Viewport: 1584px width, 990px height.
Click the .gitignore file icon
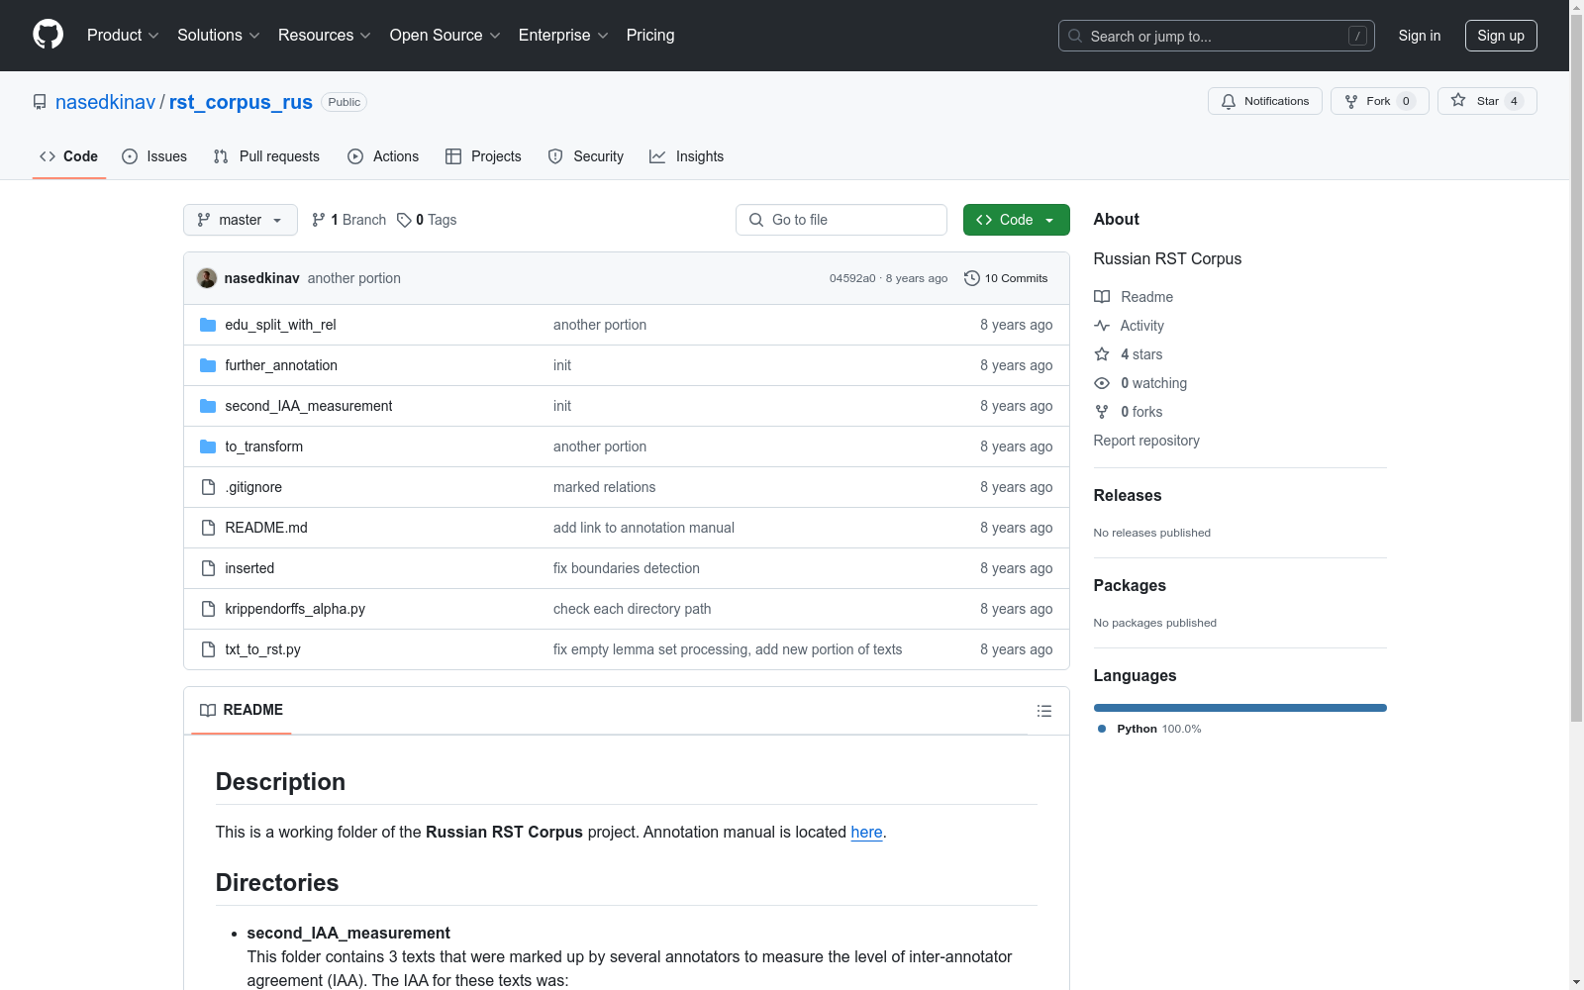coord(208,487)
